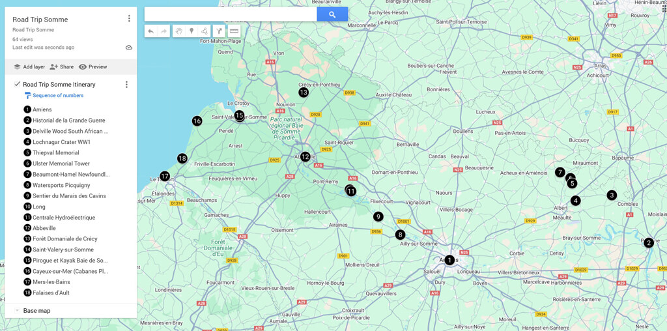The image size is (667, 331).
Task: Open the Sequence of numbers style link
Action: [x=57, y=95]
